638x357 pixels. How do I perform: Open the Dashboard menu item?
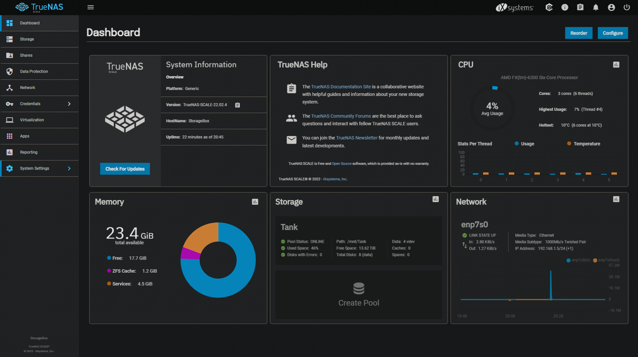tap(40, 23)
